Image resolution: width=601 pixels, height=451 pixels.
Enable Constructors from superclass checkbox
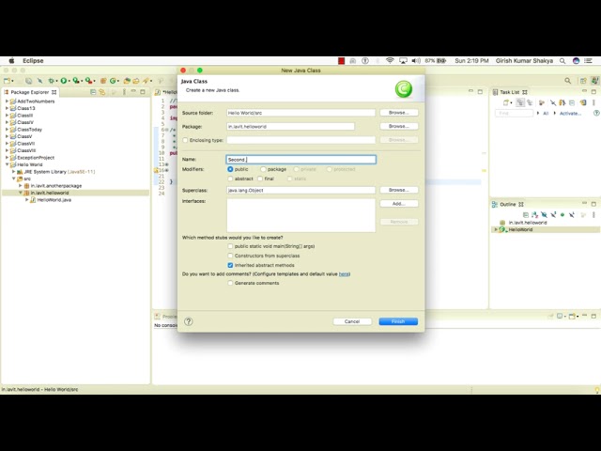[230, 256]
